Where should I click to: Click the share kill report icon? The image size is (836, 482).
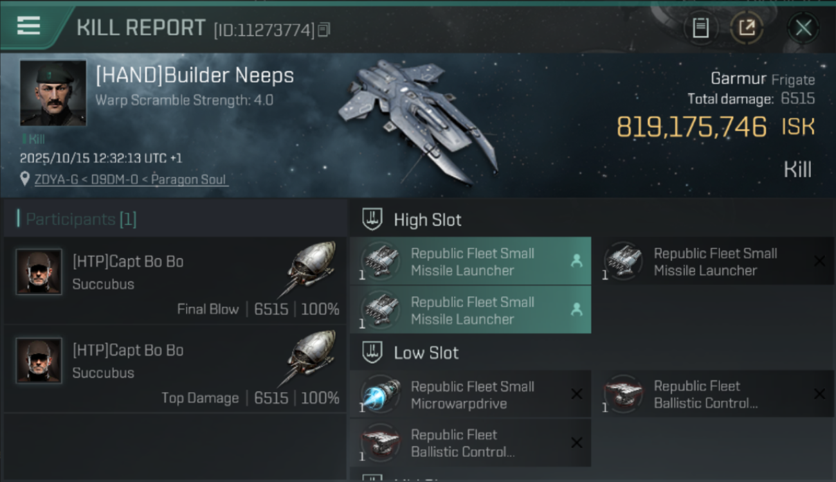pyautogui.click(x=747, y=28)
